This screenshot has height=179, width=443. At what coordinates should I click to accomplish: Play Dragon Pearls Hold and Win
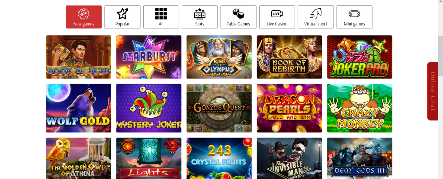[289, 108]
